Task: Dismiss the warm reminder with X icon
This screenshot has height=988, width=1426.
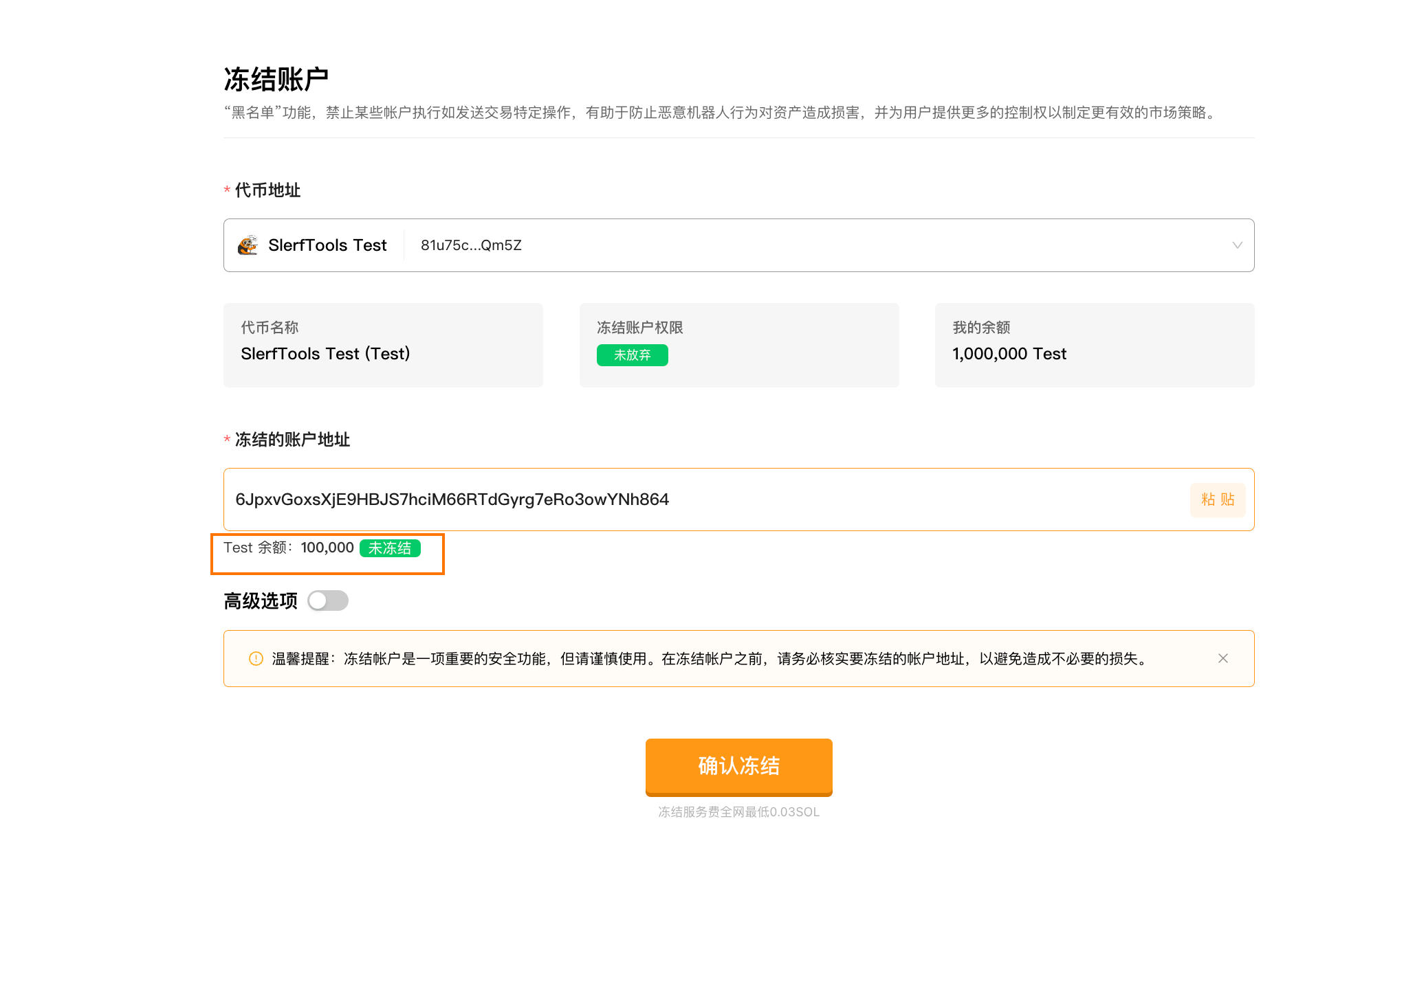Action: point(1222,658)
